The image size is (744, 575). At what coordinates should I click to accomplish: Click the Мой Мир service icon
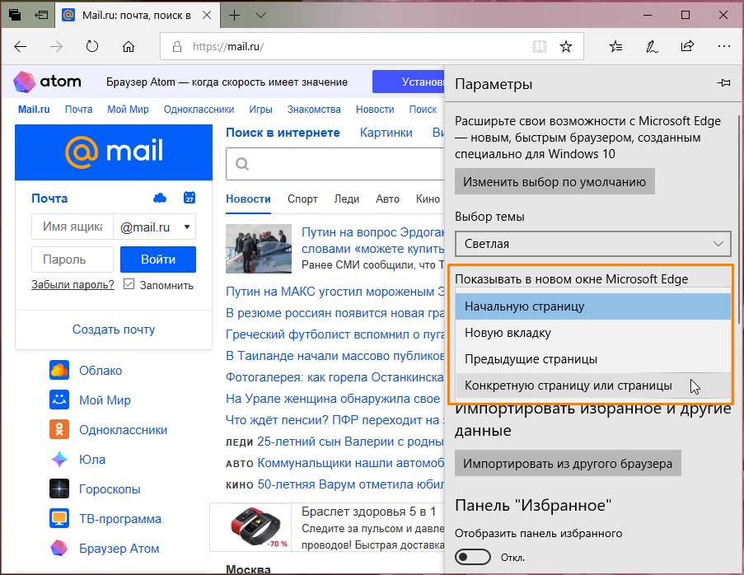pos(59,400)
